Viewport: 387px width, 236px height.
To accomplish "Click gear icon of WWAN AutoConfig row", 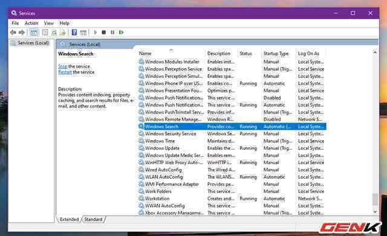I will [141, 205].
